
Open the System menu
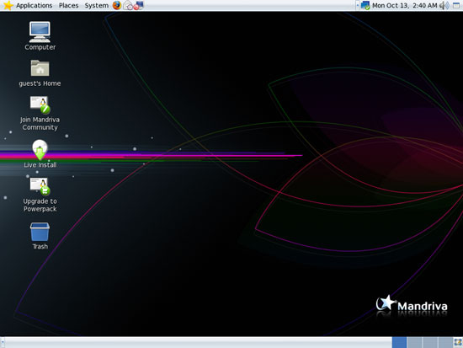click(96, 5)
